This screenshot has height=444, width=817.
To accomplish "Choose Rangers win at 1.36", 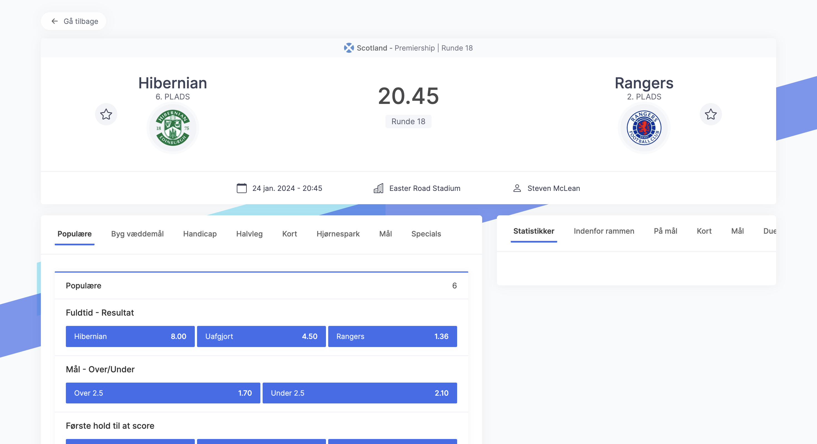I will tap(392, 336).
